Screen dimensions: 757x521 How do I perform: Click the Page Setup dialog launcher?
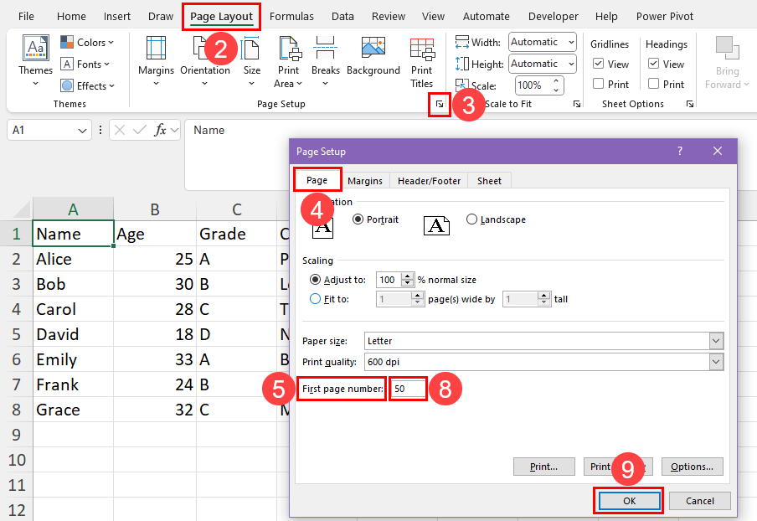pyautogui.click(x=440, y=104)
